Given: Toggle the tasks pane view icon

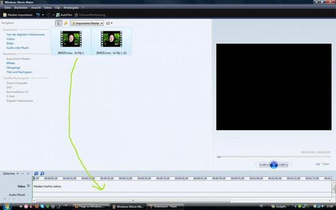Looking at the screenshot, I should click(59, 23).
